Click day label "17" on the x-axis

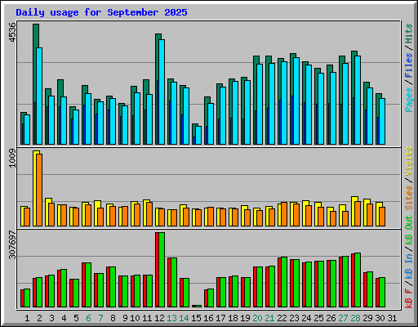click(x=220, y=318)
